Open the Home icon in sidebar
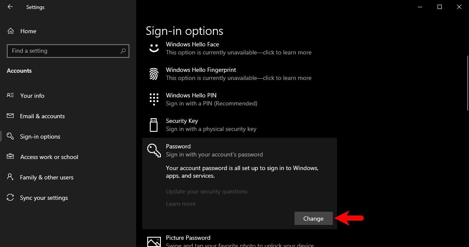 pyautogui.click(x=11, y=31)
